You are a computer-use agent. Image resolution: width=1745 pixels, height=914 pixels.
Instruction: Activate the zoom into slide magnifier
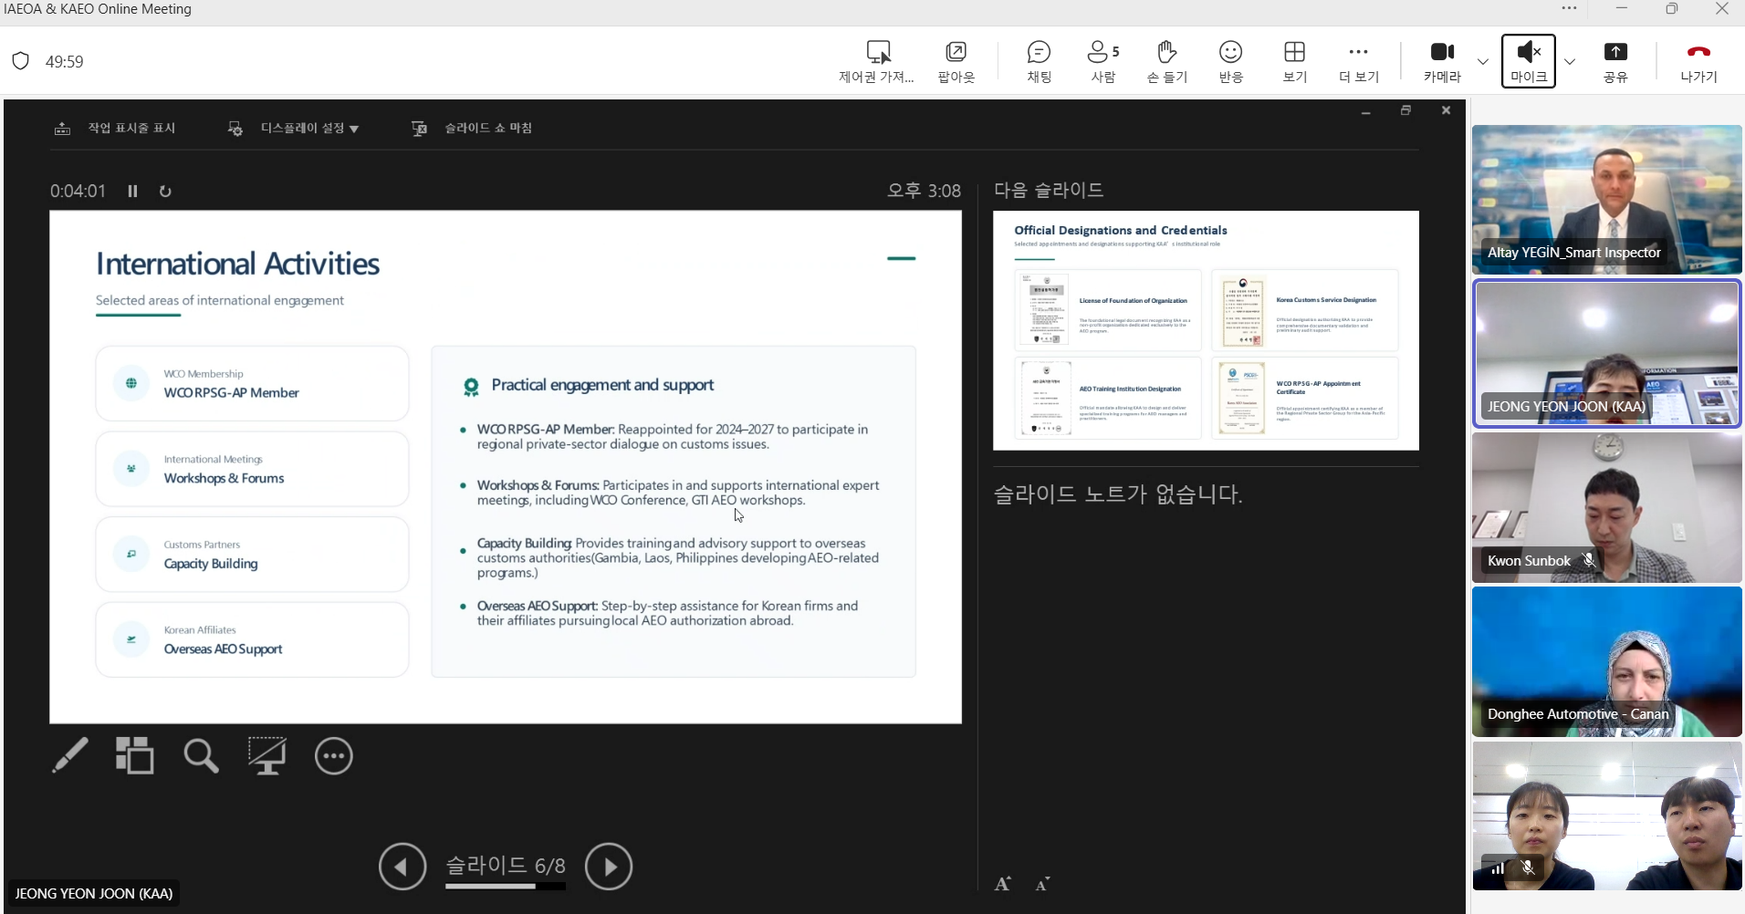click(x=201, y=755)
